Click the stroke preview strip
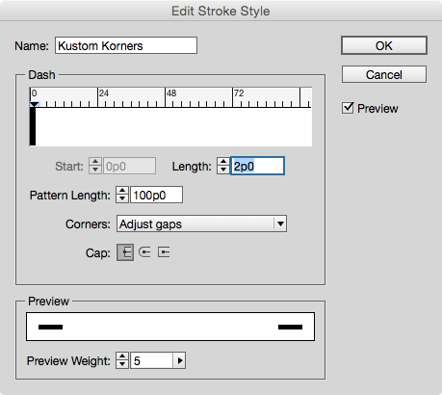Viewport: 442px width, 395px height. (170, 327)
